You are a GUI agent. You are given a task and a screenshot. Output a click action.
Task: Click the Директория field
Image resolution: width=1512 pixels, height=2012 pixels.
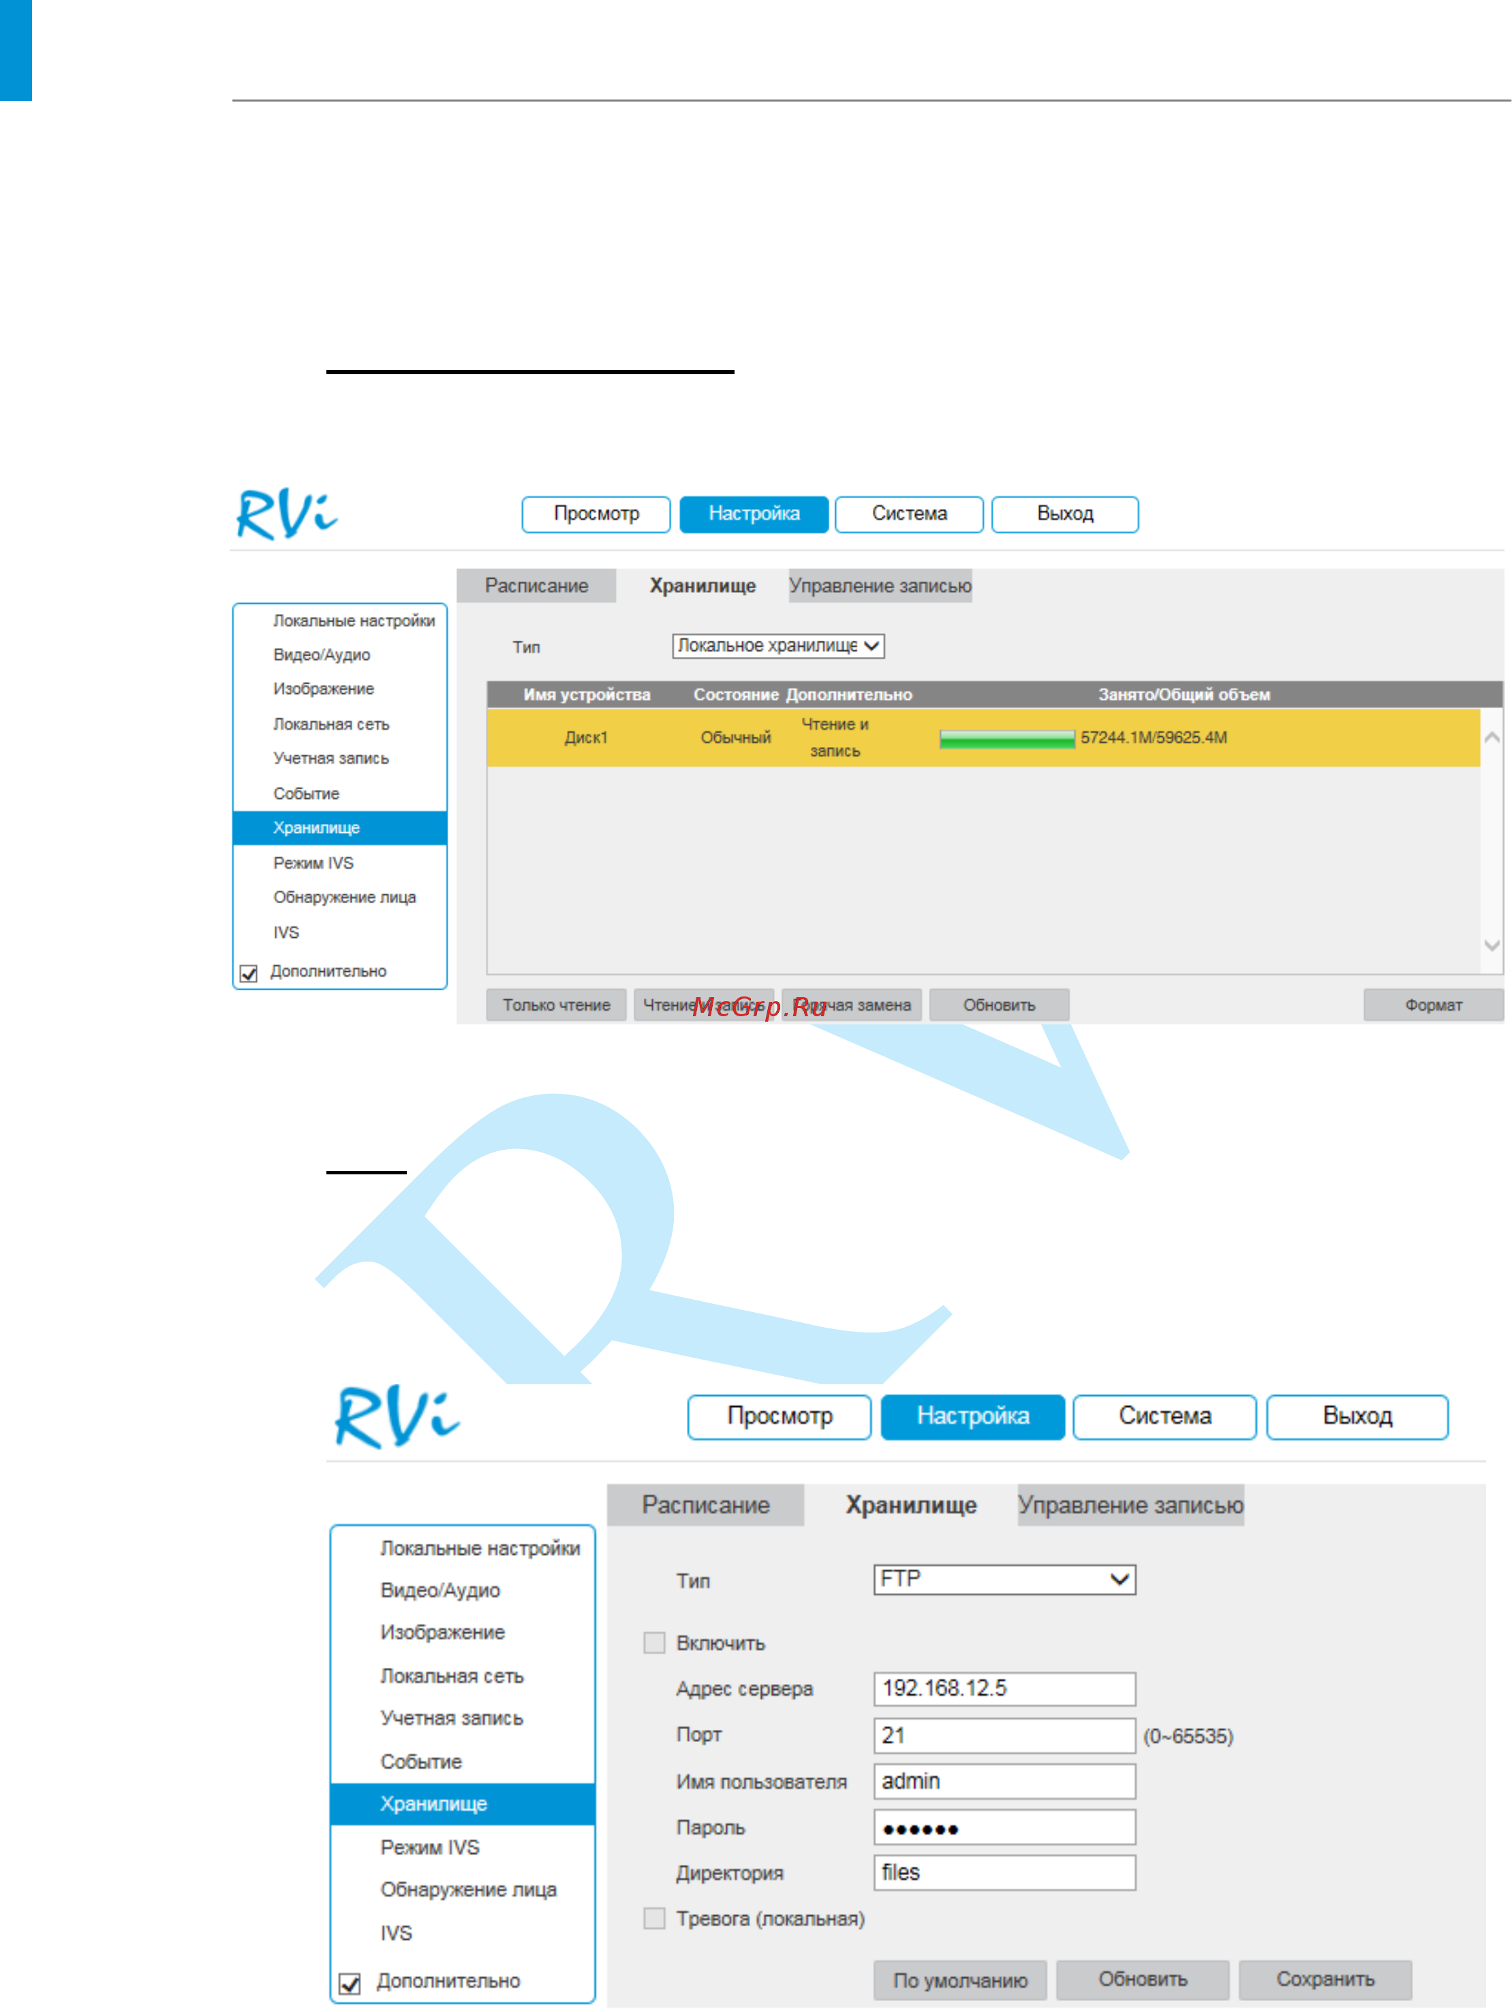click(1004, 1874)
